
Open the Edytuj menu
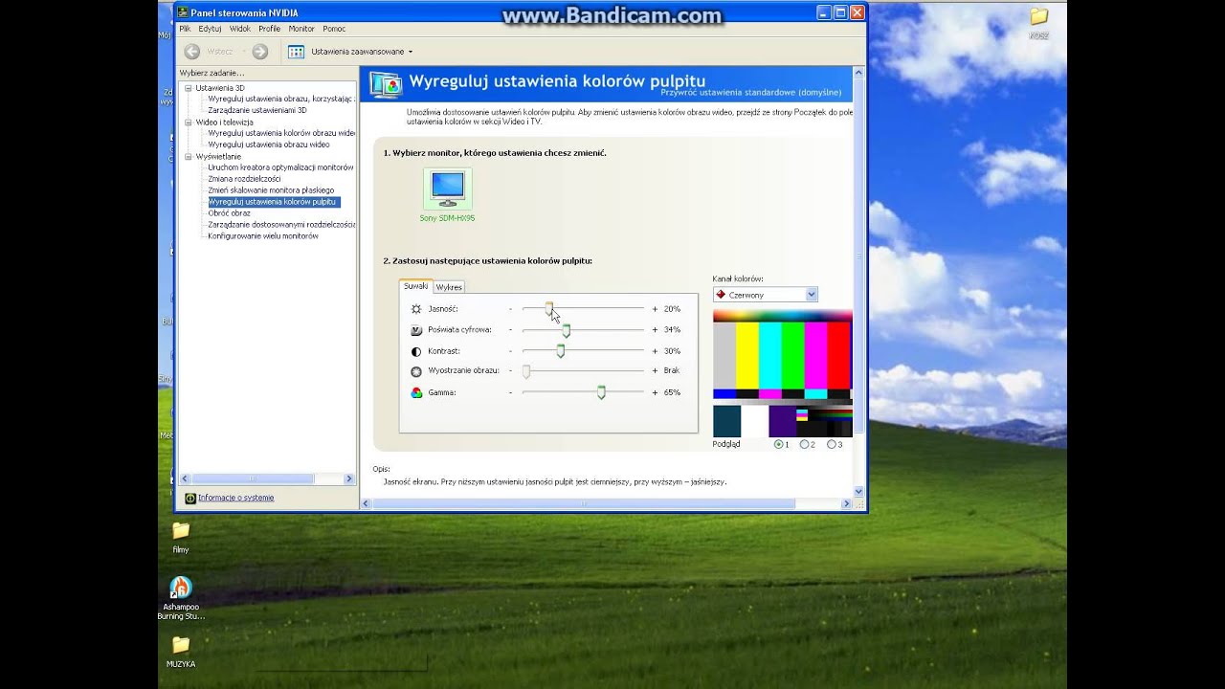coord(210,29)
